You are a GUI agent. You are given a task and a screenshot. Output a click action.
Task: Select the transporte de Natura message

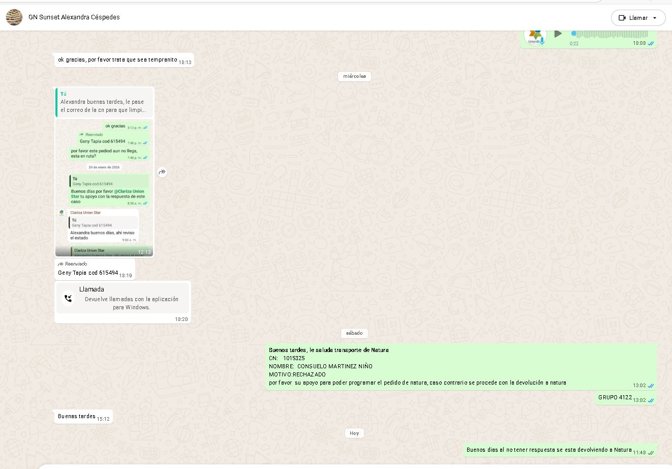[x=417, y=366]
